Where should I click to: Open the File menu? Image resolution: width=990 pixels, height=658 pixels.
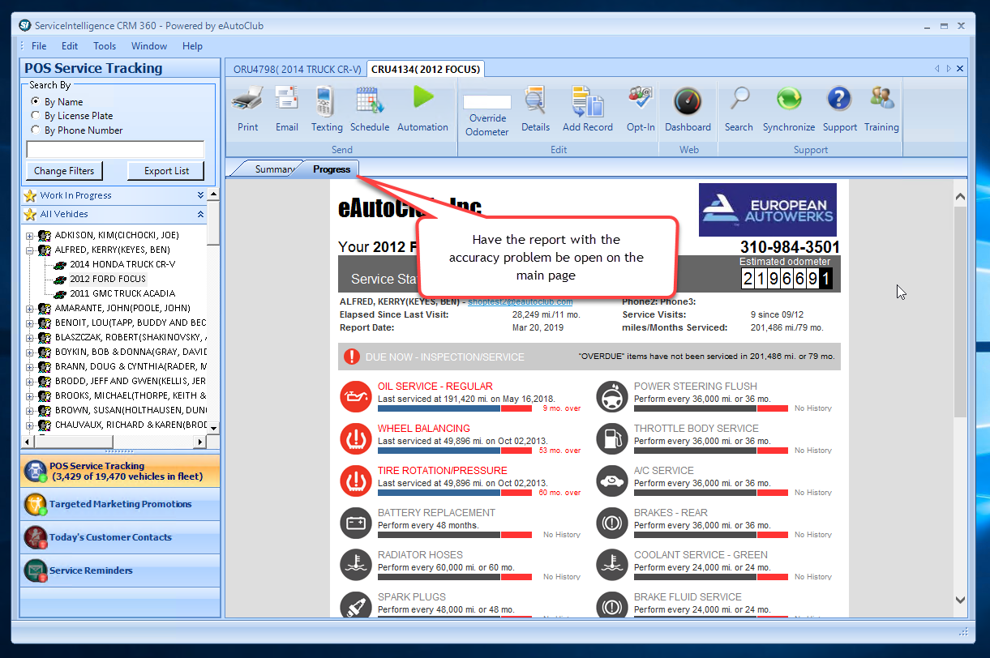pos(39,46)
